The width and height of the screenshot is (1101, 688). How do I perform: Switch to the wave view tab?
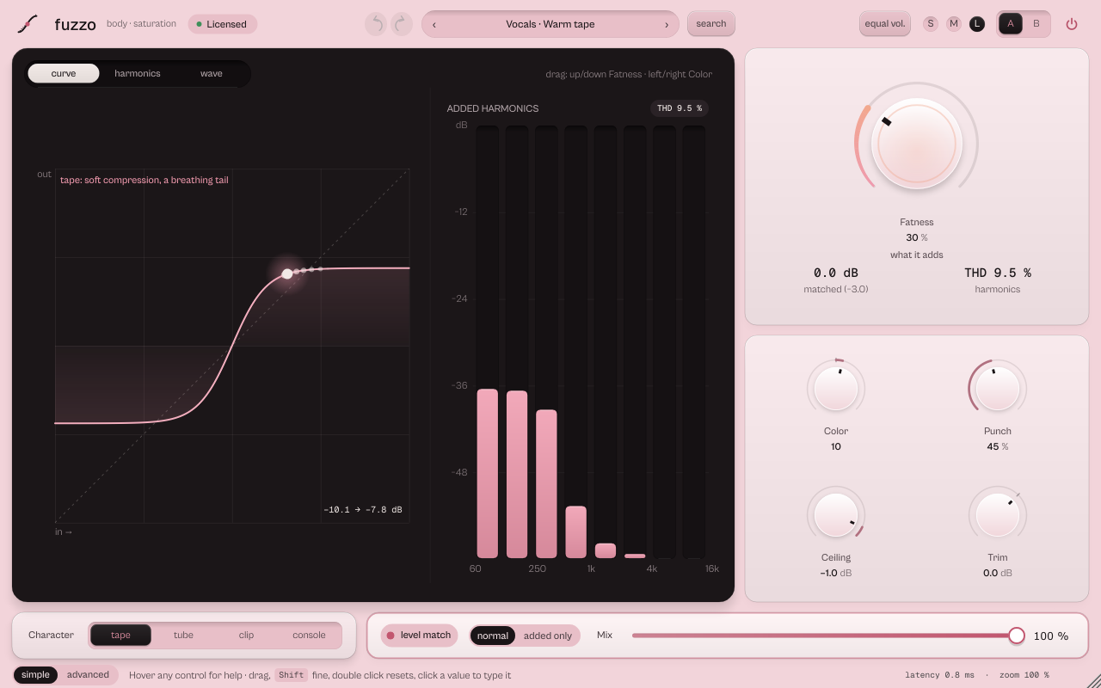point(212,74)
